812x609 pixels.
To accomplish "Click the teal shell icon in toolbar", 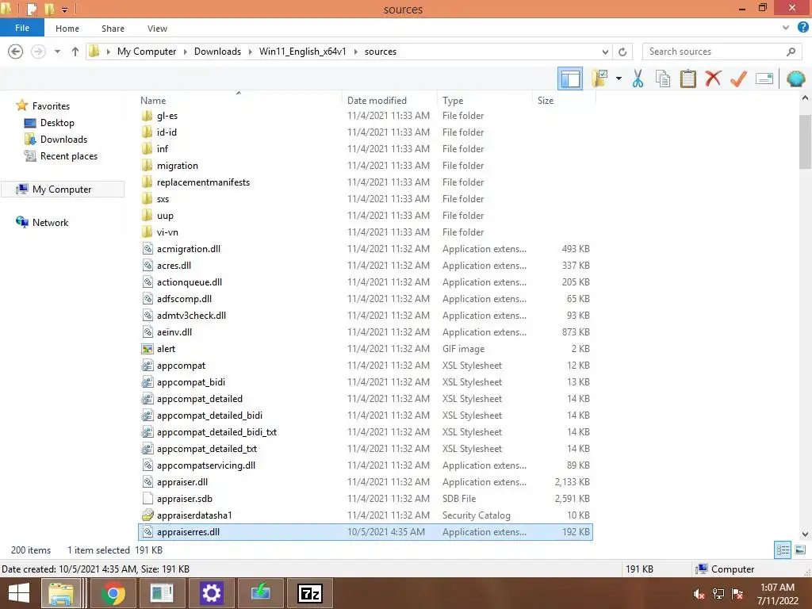I will 795,79.
